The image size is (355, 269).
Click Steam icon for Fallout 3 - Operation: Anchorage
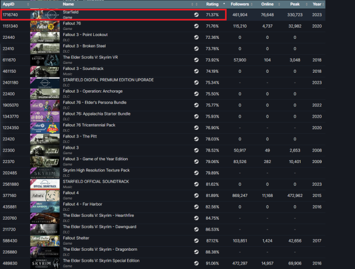(196, 94)
